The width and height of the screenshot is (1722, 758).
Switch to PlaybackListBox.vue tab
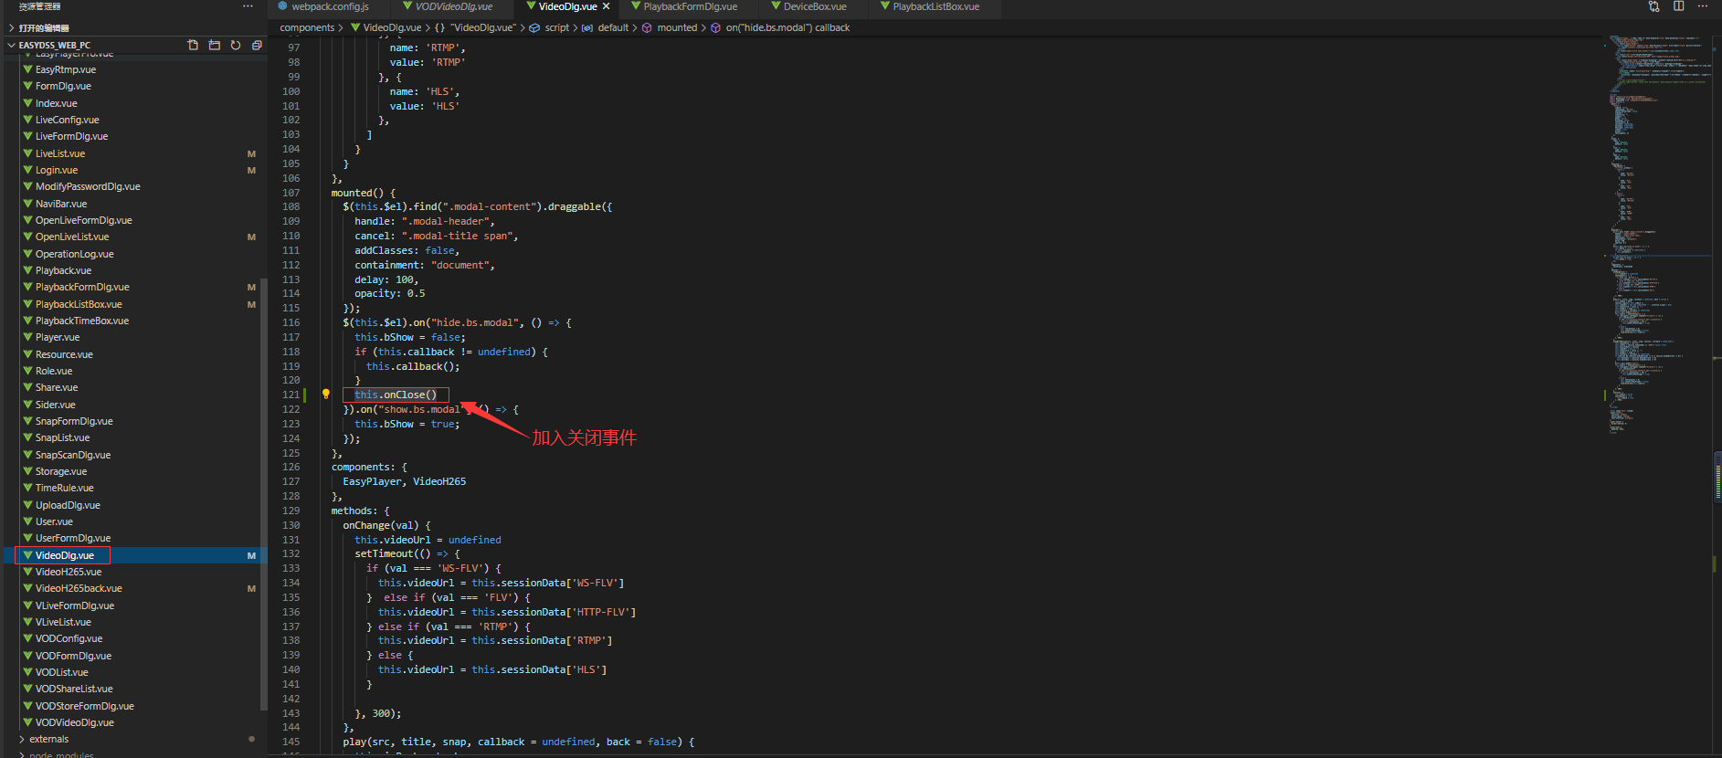coord(935,6)
